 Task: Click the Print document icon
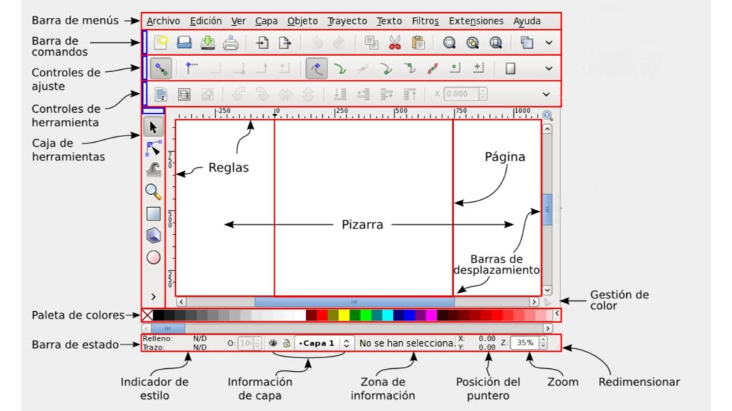coord(230,43)
